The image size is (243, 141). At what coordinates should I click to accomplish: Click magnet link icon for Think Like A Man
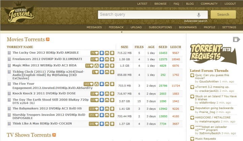[107, 124]
